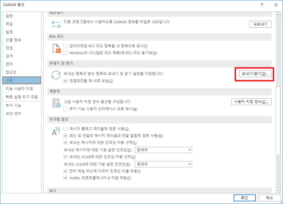Enable Windows CFL RSS 피드 동기화 checkbox
This screenshot has height=204, width=283.
pyautogui.click(x=66, y=53)
